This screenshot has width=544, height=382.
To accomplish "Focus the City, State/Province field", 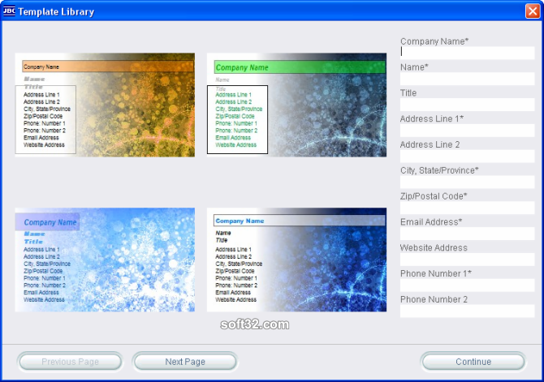I will pyautogui.click(x=468, y=182).
